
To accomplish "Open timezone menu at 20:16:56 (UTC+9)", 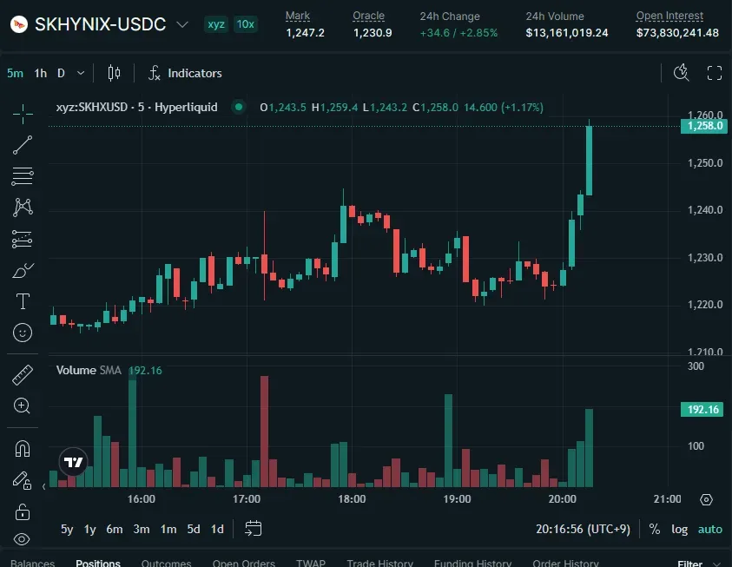I will pyautogui.click(x=583, y=529).
